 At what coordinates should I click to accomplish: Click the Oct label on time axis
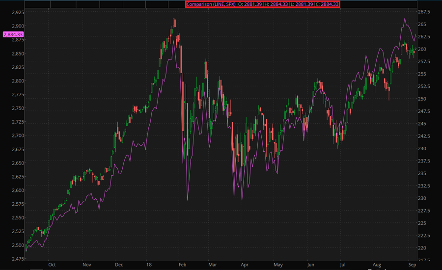(x=52, y=264)
